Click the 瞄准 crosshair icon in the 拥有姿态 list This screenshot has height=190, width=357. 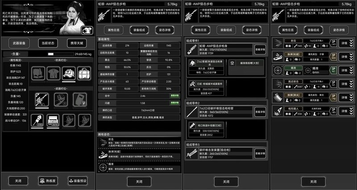pyautogui.click(x=103, y=167)
